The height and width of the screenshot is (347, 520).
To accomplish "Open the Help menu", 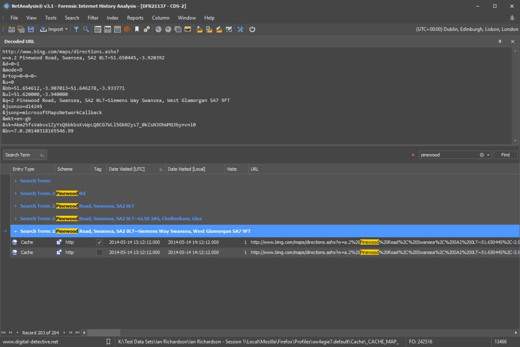I will point(209,18).
